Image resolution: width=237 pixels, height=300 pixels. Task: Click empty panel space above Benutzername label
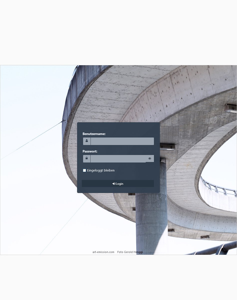coord(118,127)
